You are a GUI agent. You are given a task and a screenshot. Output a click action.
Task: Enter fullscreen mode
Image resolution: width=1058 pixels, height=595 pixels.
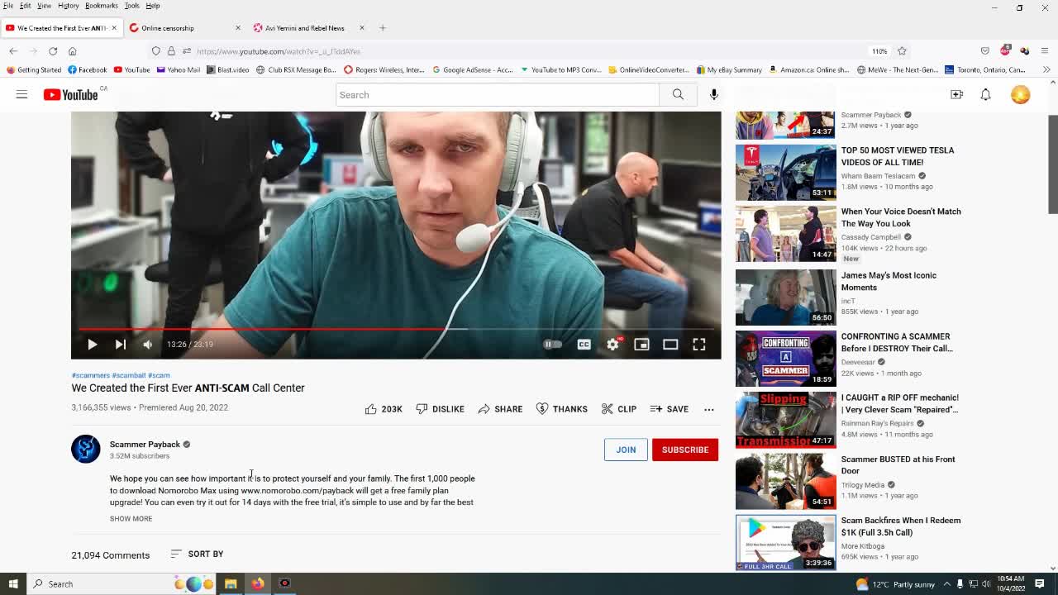(x=699, y=345)
